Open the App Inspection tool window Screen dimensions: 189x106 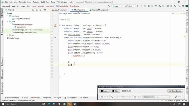pyautogui.click(x=71, y=98)
